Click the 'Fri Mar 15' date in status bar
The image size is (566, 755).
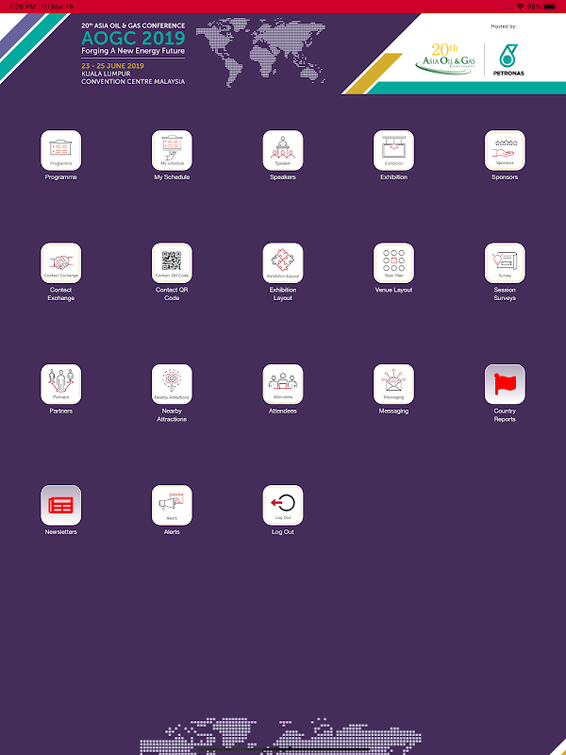[x=58, y=7]
